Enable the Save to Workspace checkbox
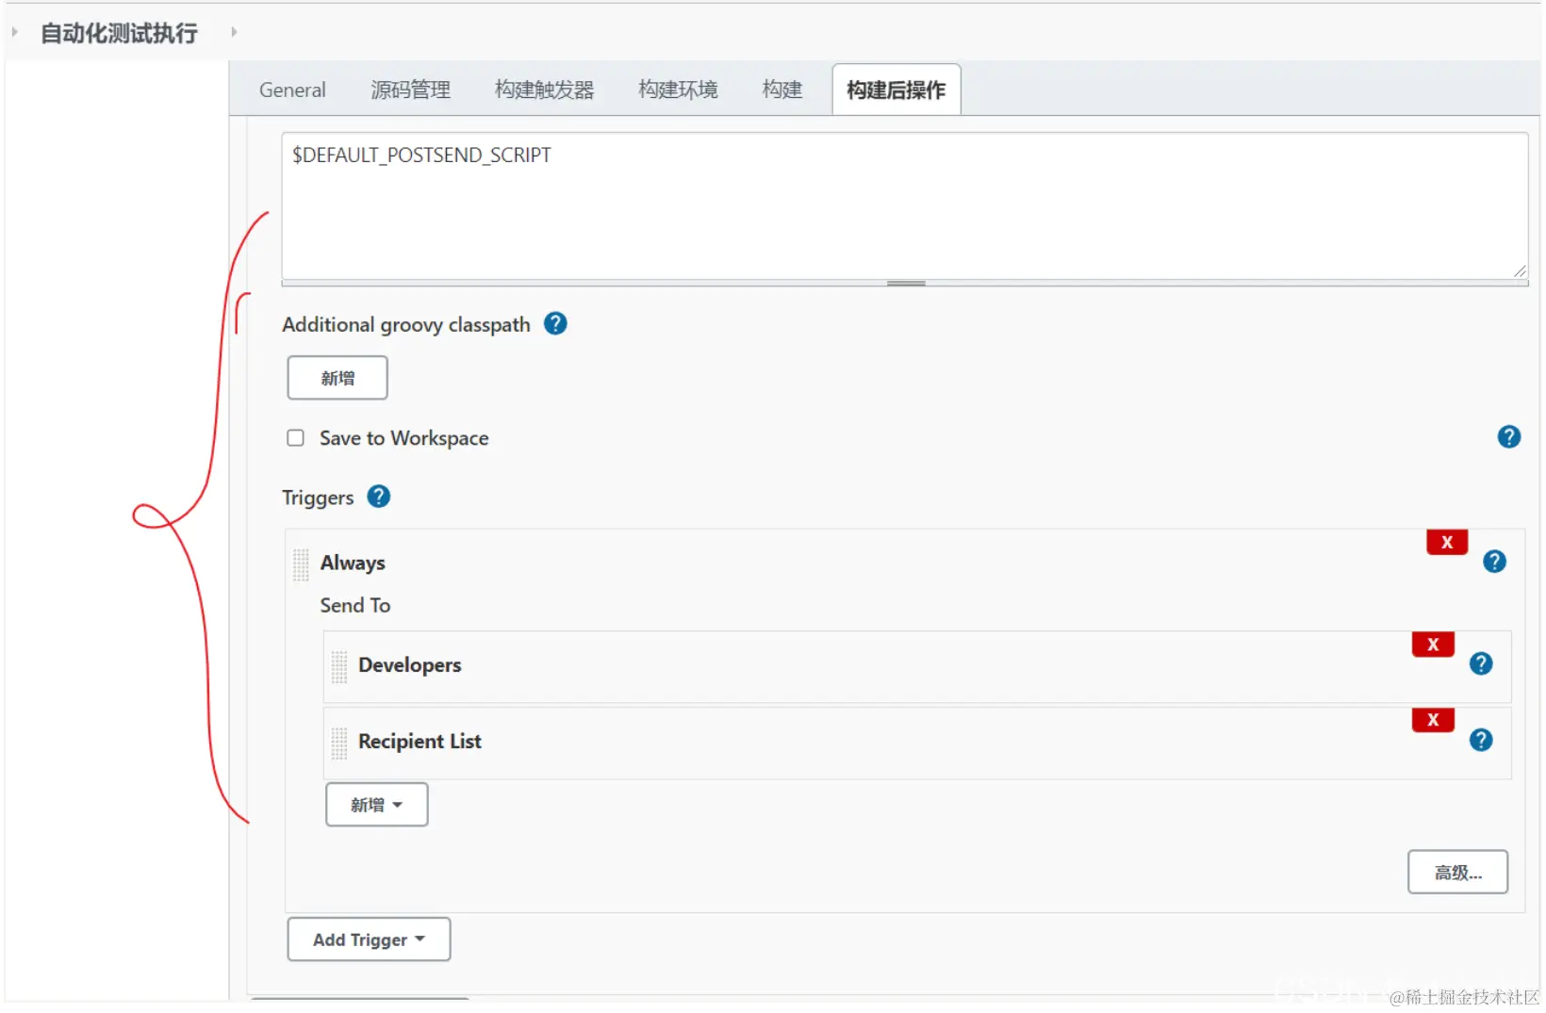 296,438
